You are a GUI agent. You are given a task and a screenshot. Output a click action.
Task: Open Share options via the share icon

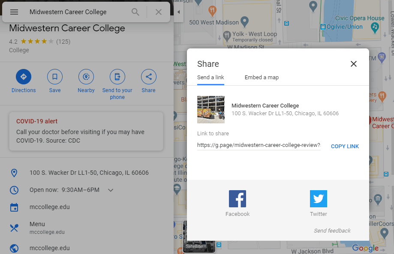coord(148,77)
